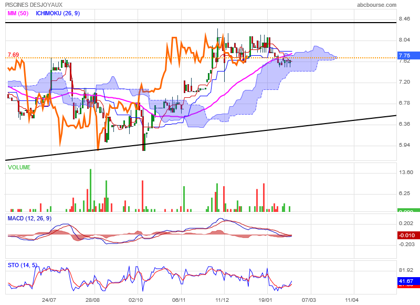Click the 06/11 date label
Image resolution: width=420 pixels, height=305 pixels.
[x=179, y=300]
